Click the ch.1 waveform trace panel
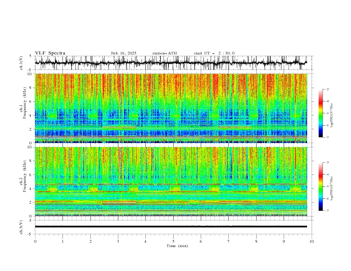The image size is (351, 271). (173, 63)
